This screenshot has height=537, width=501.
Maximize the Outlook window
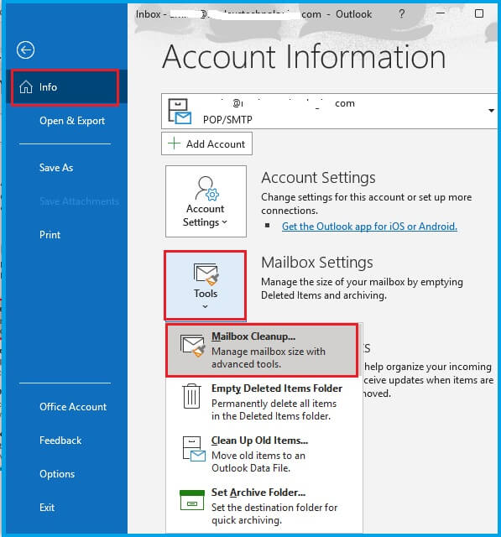(479, 13)
